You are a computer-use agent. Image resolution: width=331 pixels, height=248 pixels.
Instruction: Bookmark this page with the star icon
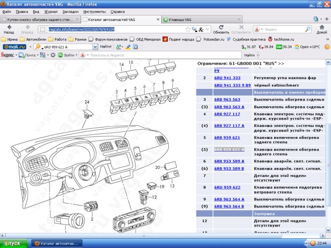(x=188, y=29)
